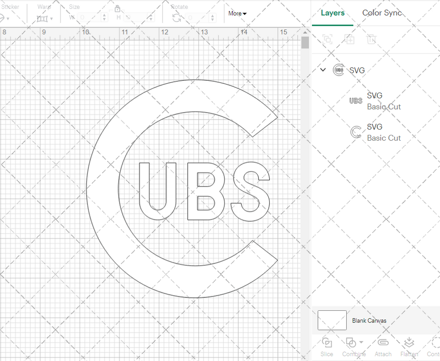Switch to the Color Sync tab
The image size is (440, 361).
(x=382, y=13)
